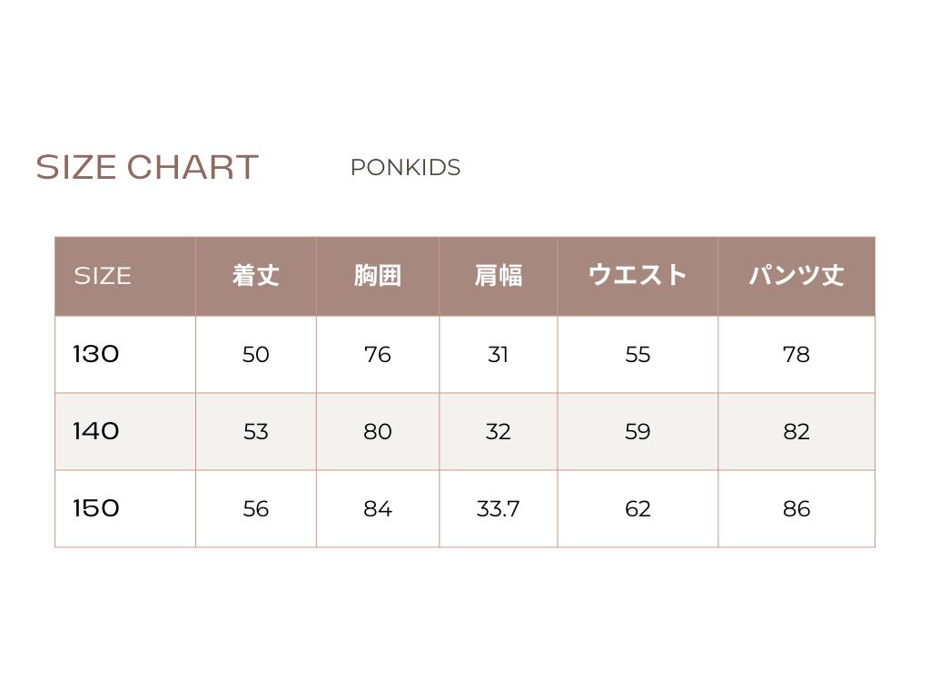Click the 31 shoulder width cell
Image resolution: width=930 pixels, height=697 pixels.
[498, 355]
